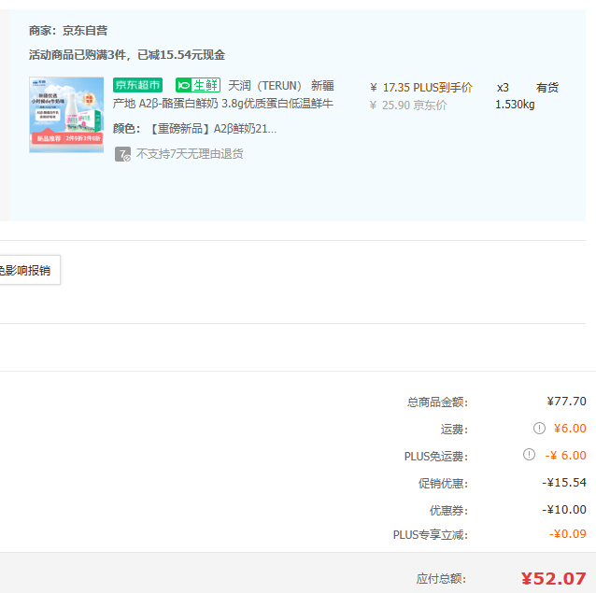Click the 有货 stock status

tap(547, 88)
